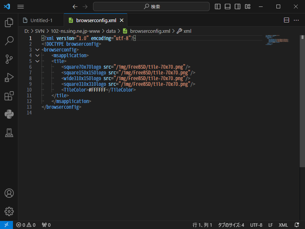
Task: Change indentation via タブのサイズ: 4
Action: click(231, 225)
